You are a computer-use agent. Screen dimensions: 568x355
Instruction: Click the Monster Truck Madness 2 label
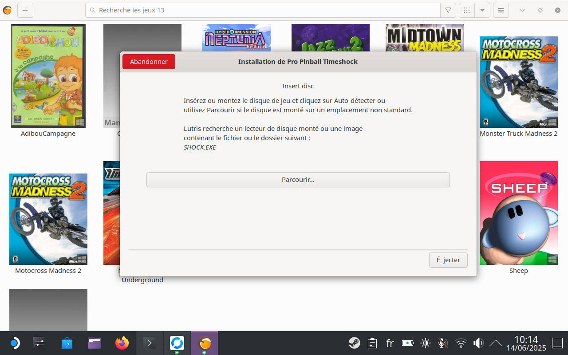[519, 134]
